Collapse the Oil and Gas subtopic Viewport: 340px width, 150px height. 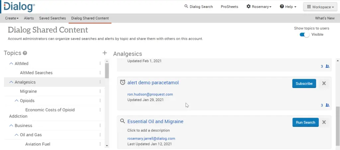17,135
